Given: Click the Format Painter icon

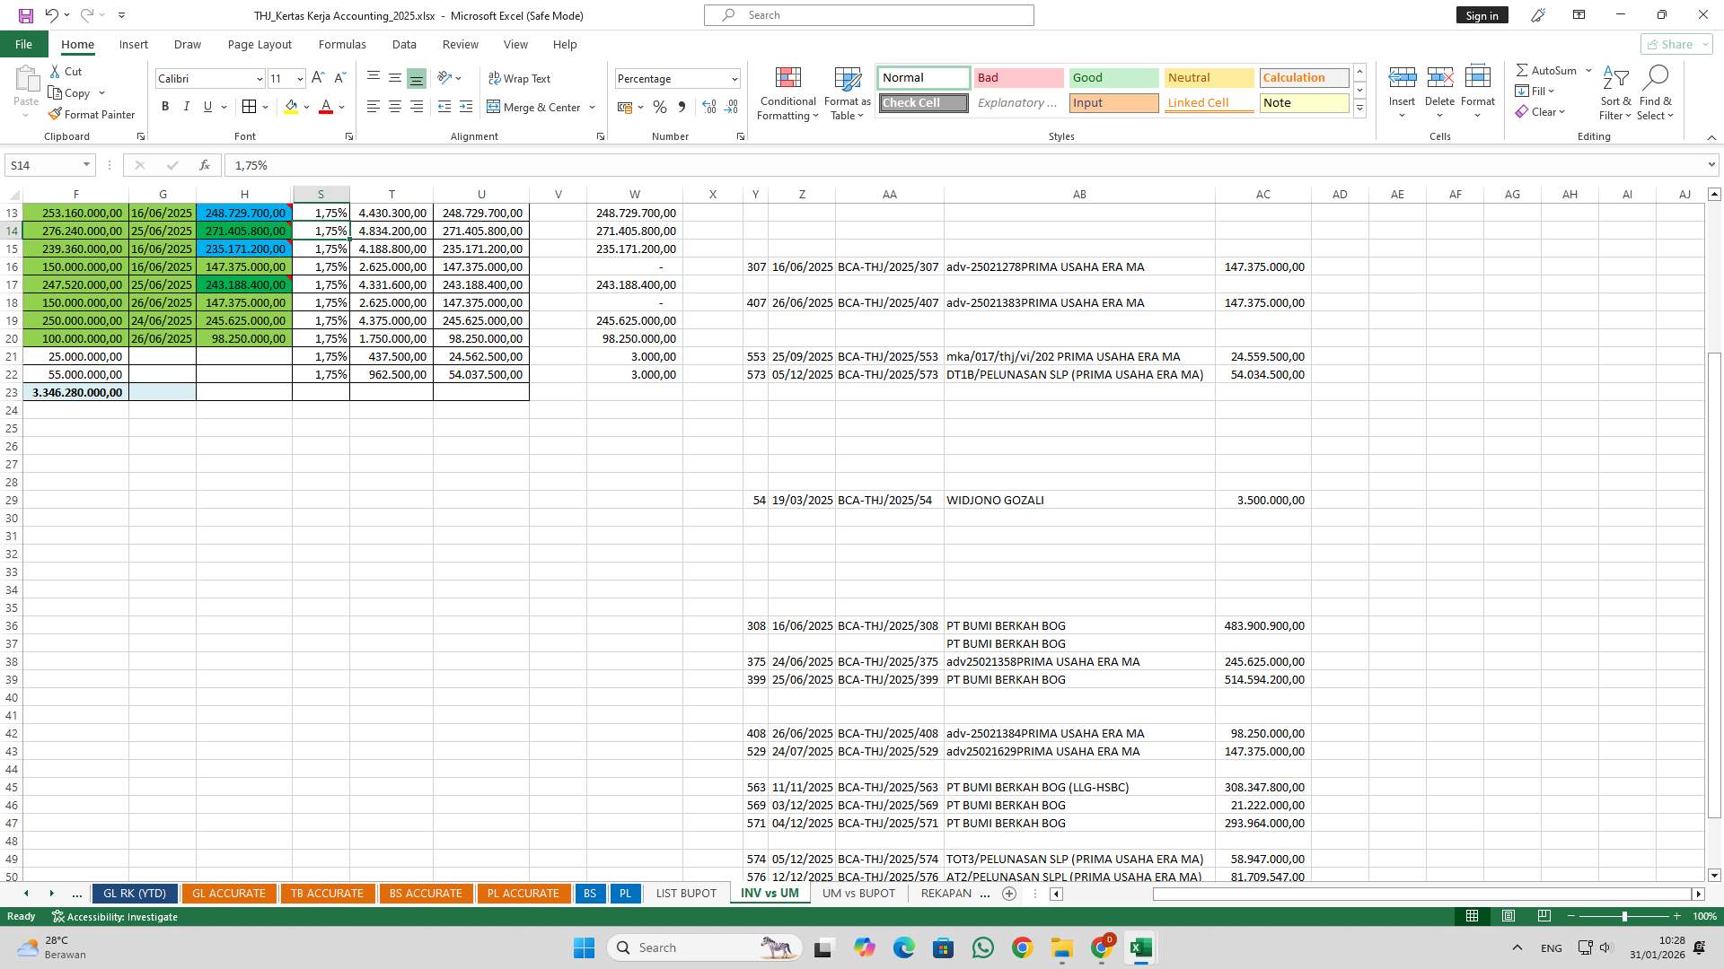Looking at the screenshot, I should (x=56, y=115).
